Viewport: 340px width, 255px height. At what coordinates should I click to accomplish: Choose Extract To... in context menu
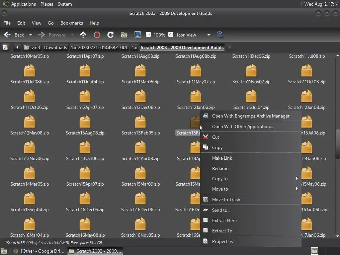(251, 231)
